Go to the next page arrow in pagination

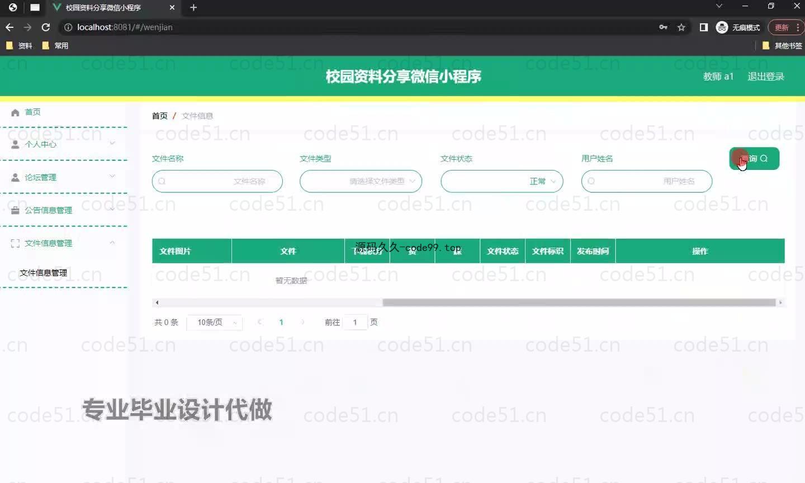[x=303, y=322]
